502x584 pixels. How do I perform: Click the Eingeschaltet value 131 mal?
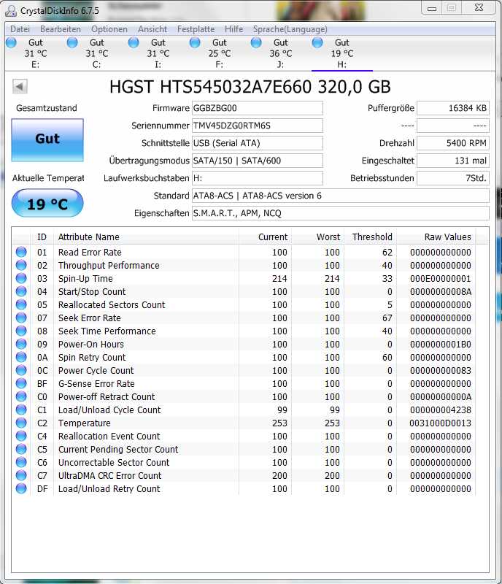tap(453, 161)
